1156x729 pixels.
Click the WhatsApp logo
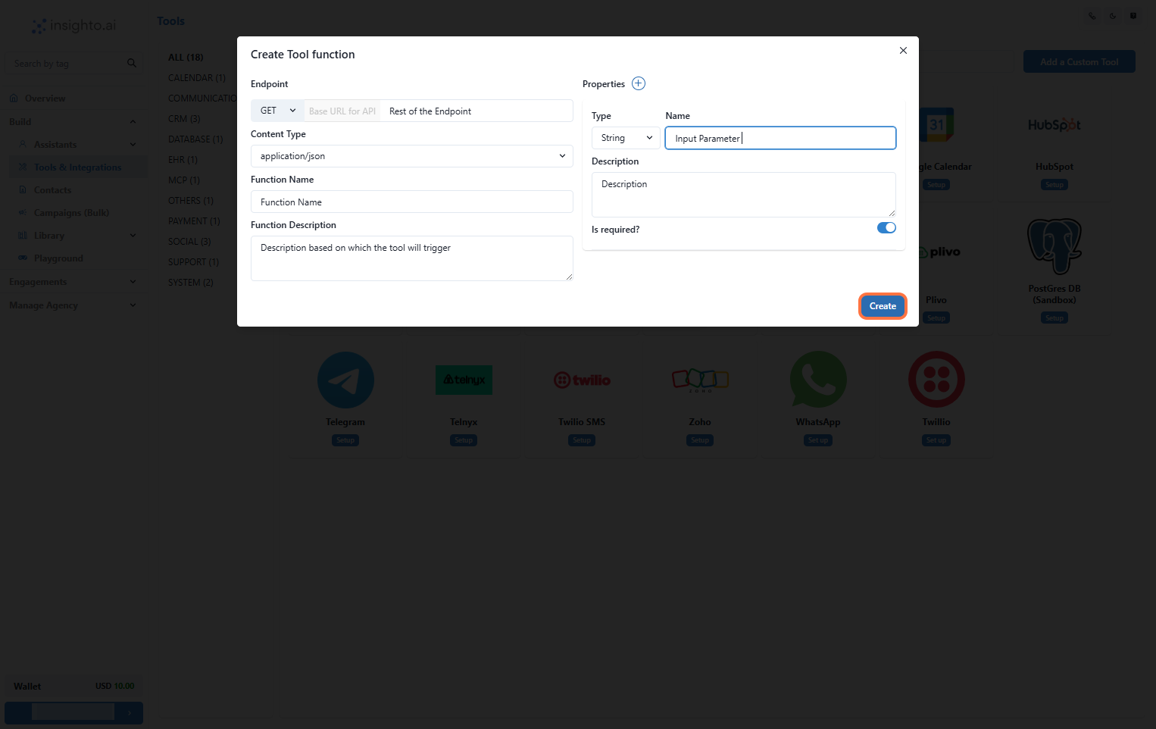click(818, 380)
